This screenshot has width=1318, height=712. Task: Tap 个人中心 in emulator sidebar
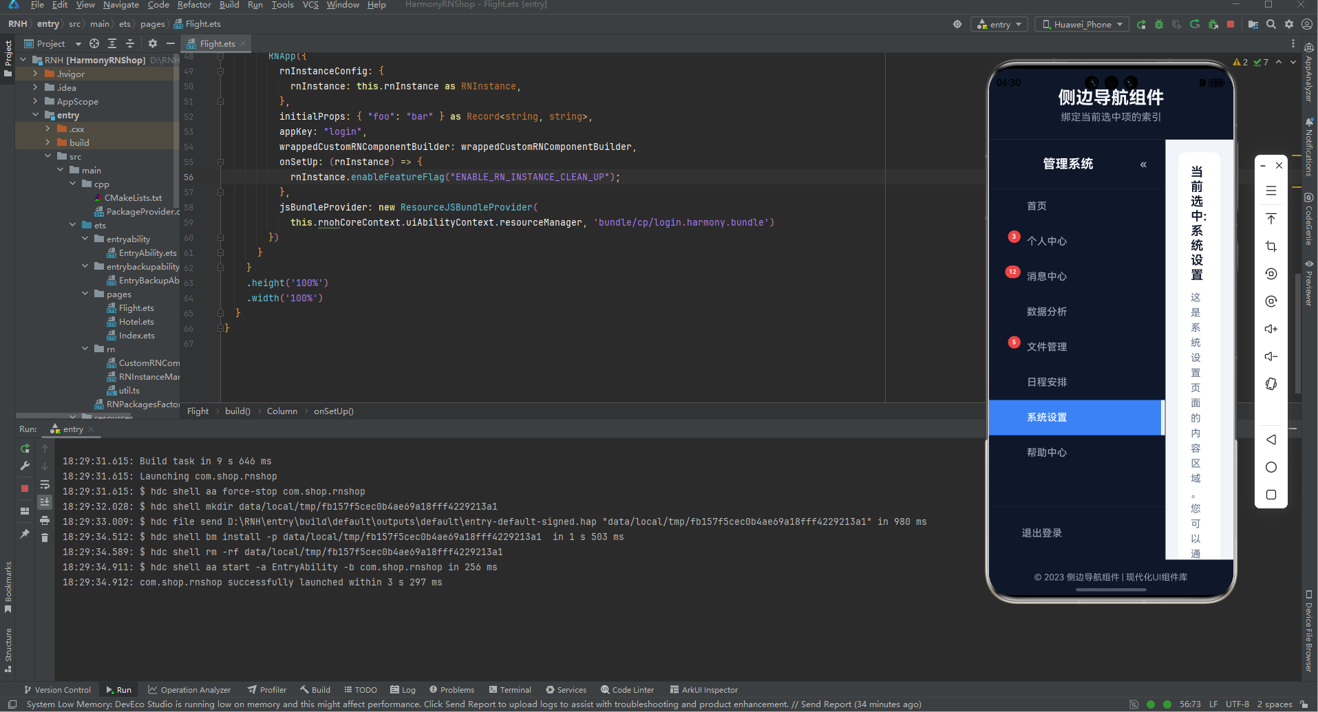pyautogui.click(x=1046, y=241)
